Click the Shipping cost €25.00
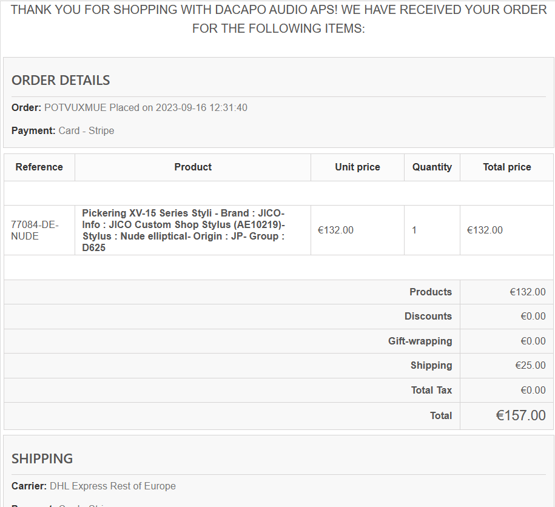 click(x=530, y=366)
